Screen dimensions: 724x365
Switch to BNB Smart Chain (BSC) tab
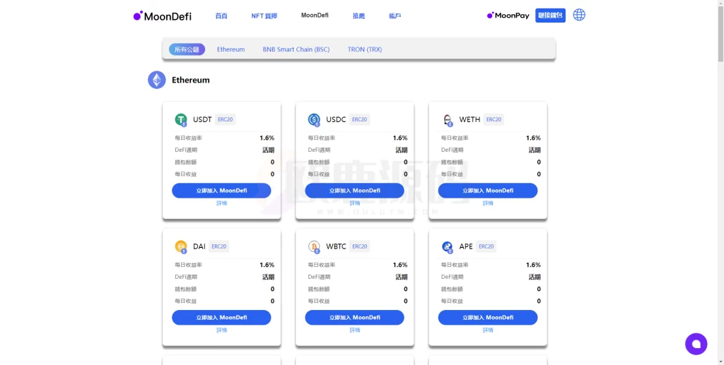tap(296, 49)
